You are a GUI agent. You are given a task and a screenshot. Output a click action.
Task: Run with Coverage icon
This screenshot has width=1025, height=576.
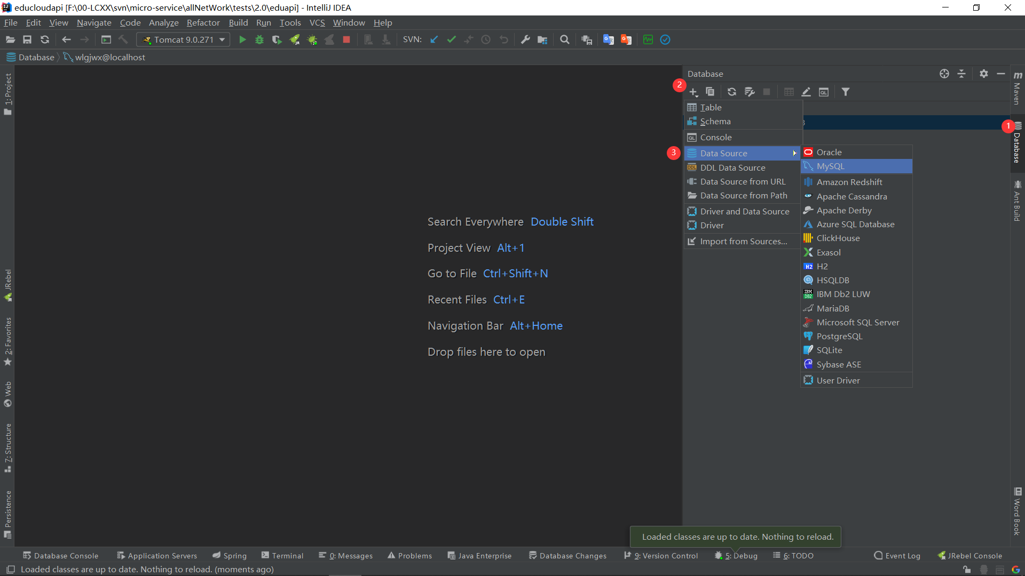277,39
